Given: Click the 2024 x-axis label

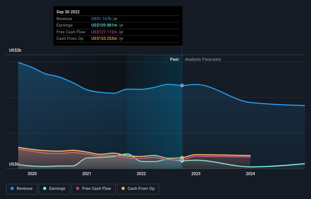Looking at the screenshot, I should 250,174.
